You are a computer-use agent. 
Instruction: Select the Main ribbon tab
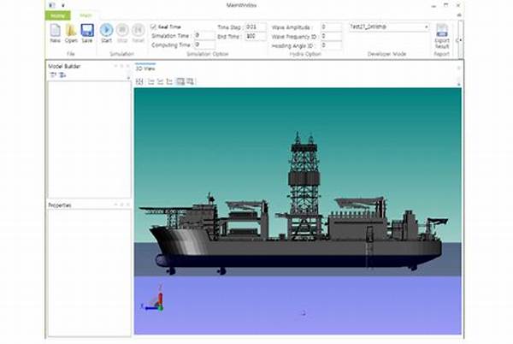(85, 15)
